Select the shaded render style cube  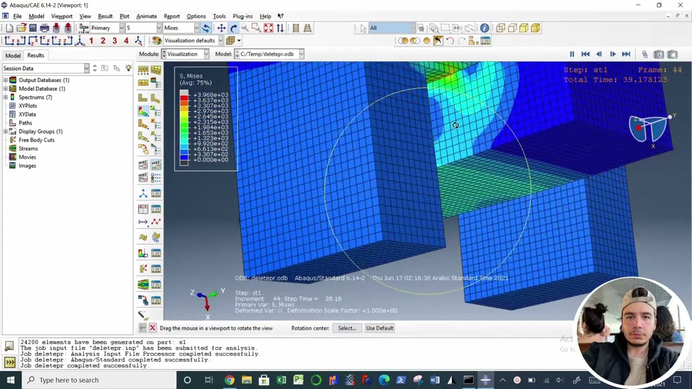coord(535,28)
